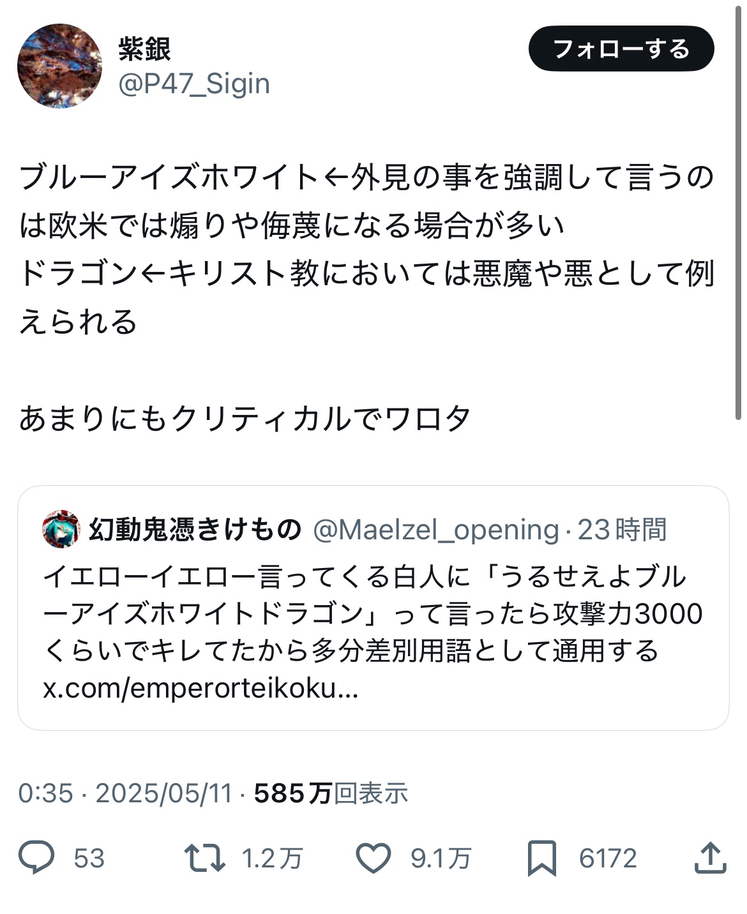Screen dimensions: 747x914
Task: Click the 6172 bookmarks count
Action: 608,858
